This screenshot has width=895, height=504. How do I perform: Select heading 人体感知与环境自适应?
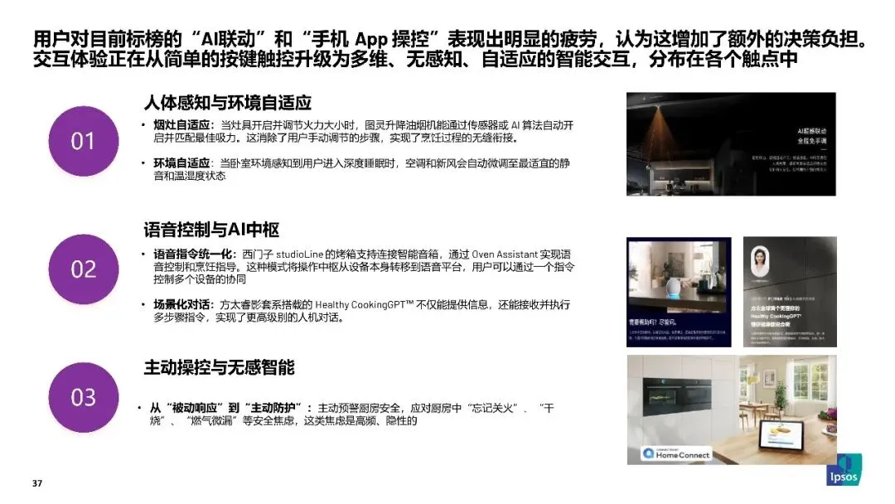(x=227, y=103)
